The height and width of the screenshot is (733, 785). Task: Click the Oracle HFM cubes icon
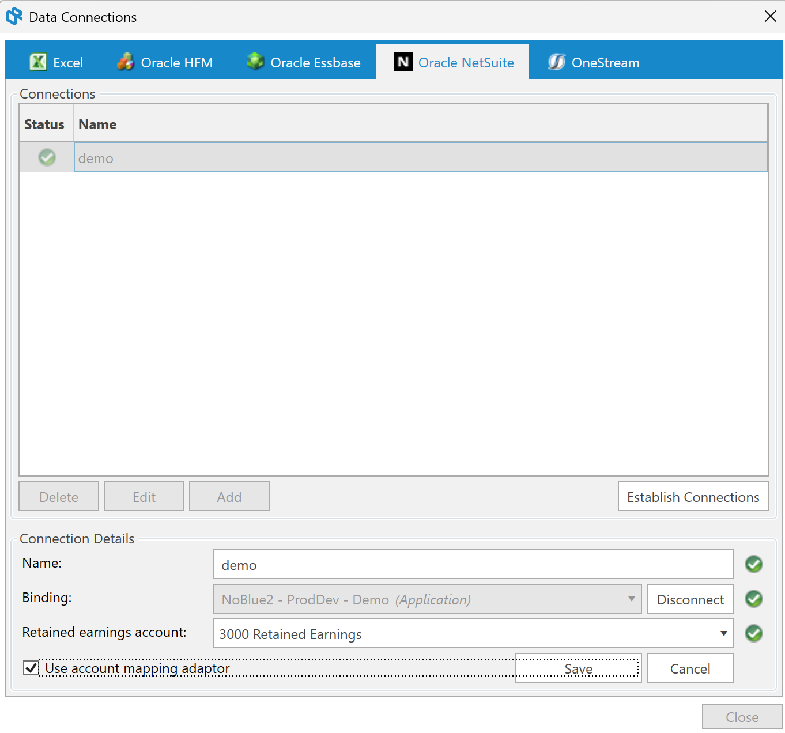tap(125, 62)
